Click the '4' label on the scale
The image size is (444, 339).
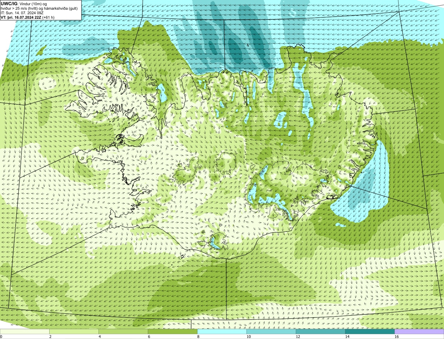[x=100, y=337]
